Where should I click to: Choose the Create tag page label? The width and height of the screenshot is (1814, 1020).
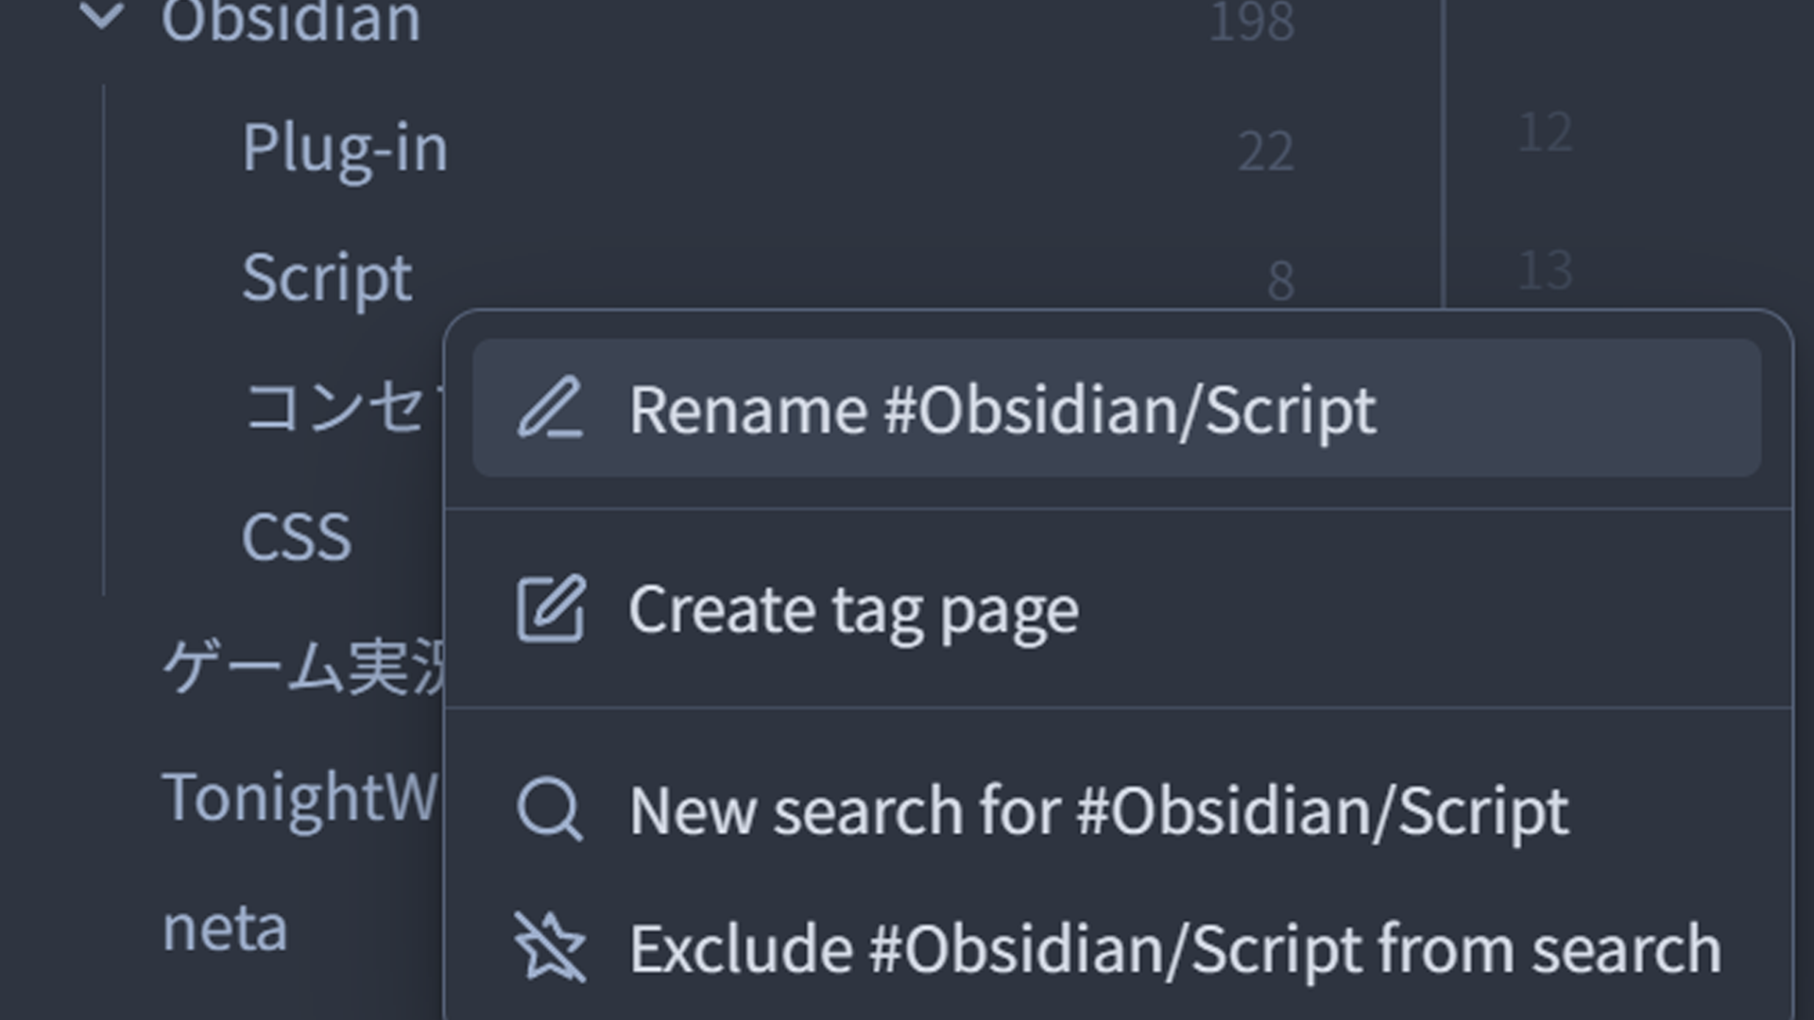(853, 610)
